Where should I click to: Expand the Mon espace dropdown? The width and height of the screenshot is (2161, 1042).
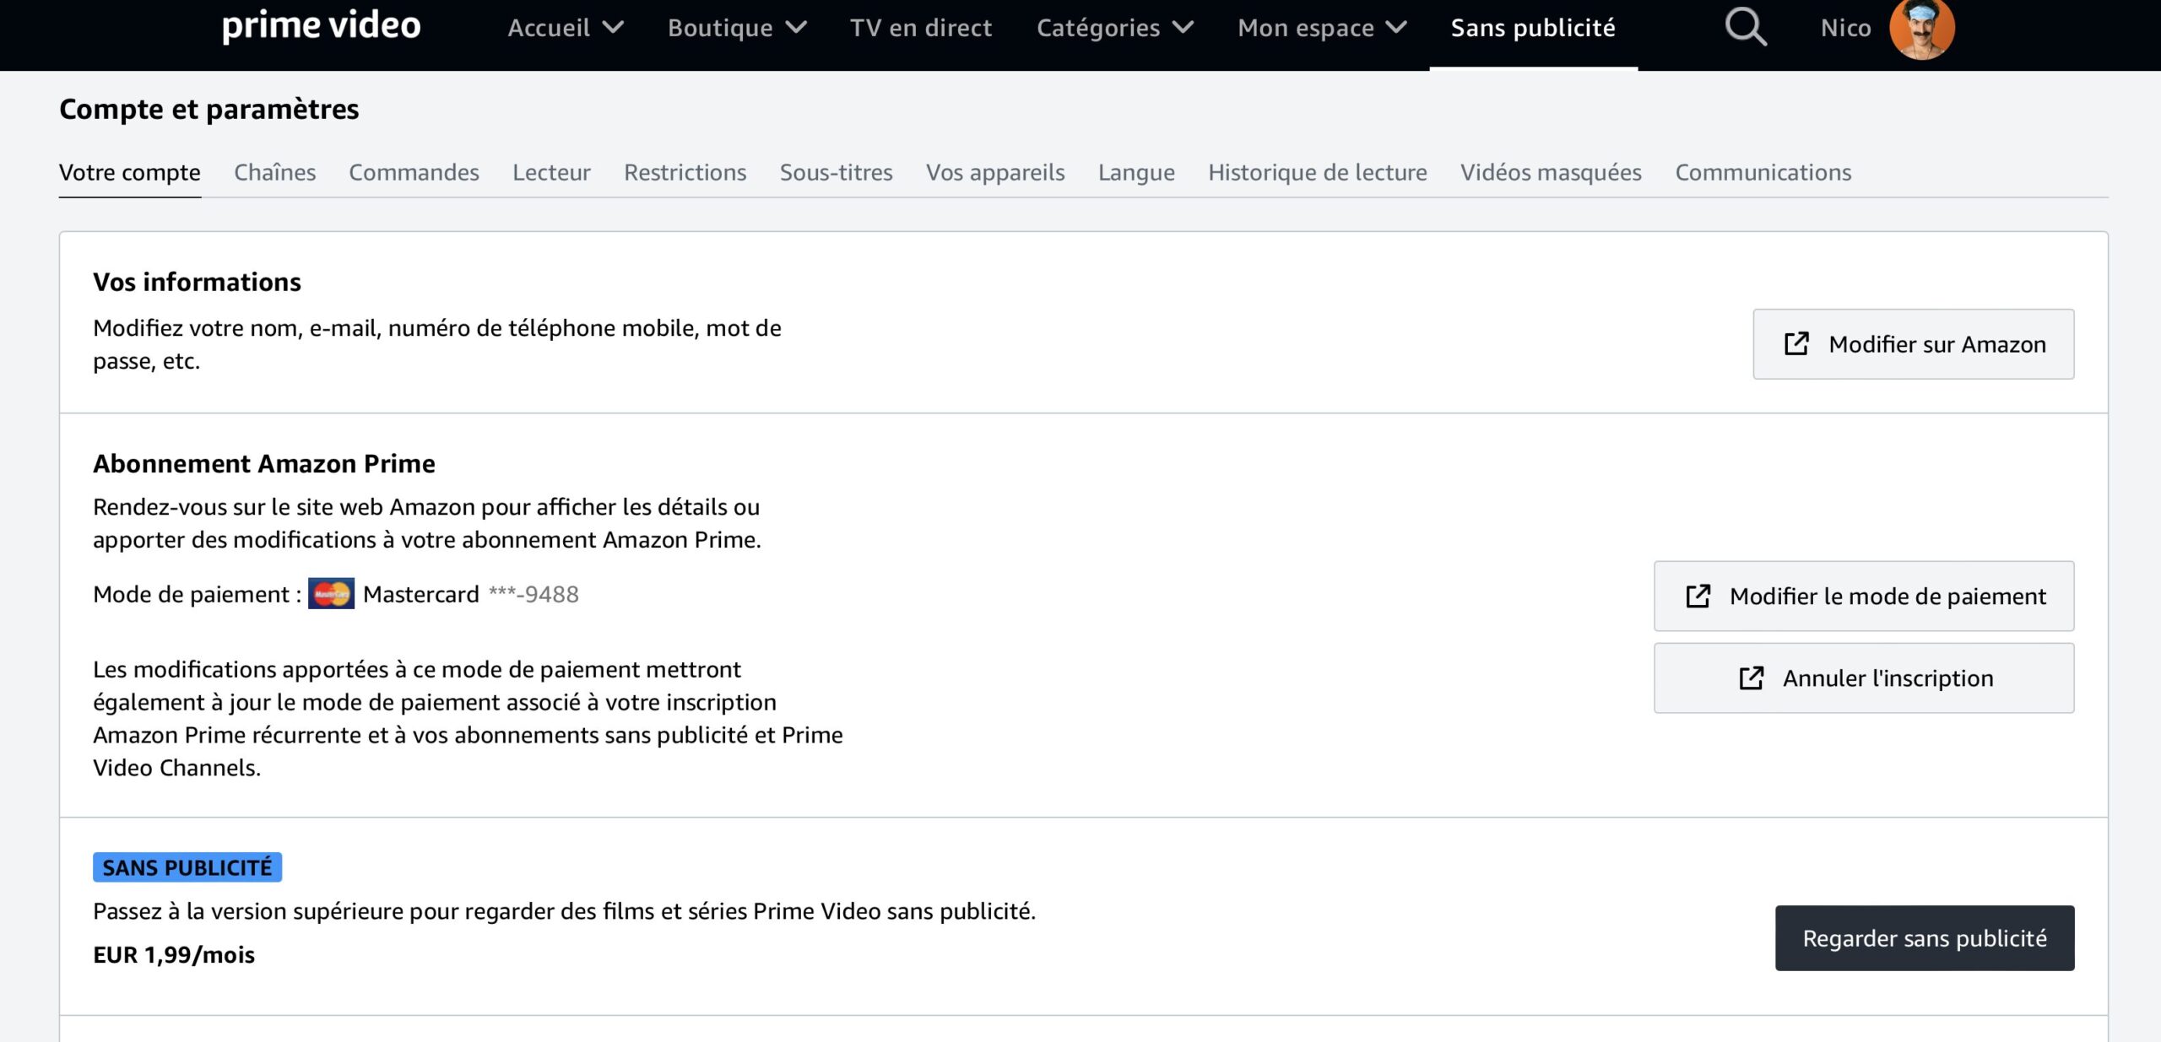coord(1322,28)
